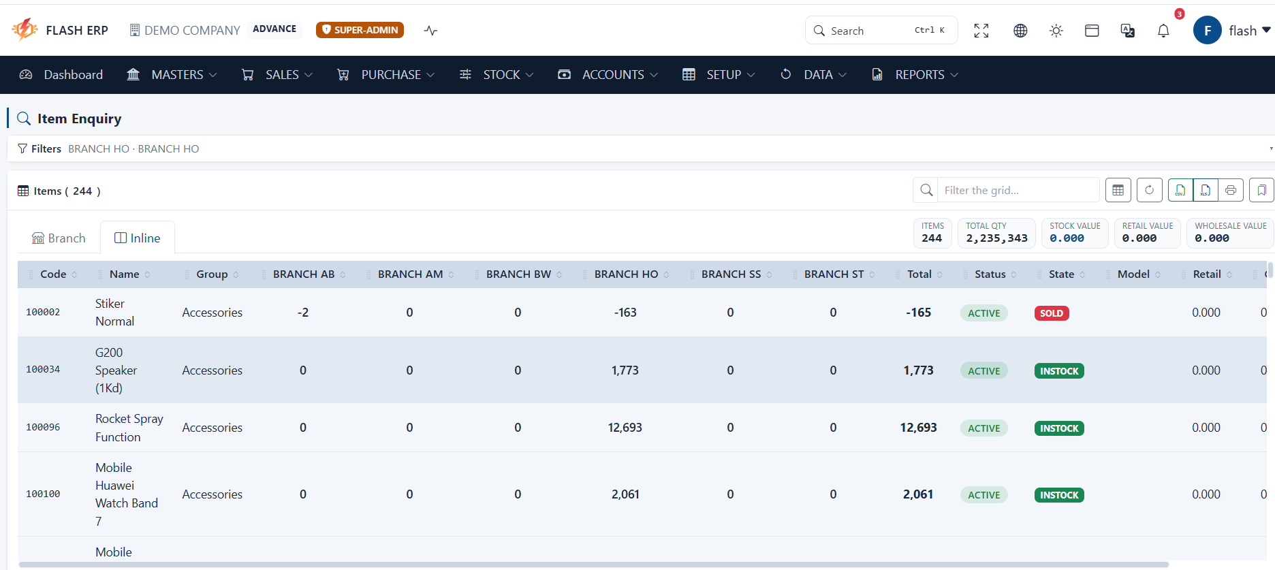This screenshot has height=570, width=1275.
Task: Open the translate icon
Action: (1128, 31)
